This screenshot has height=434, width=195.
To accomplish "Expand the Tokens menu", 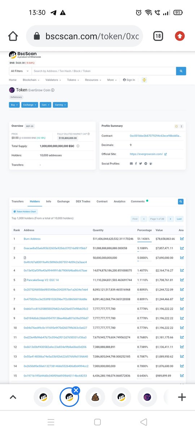I will 73,80.
